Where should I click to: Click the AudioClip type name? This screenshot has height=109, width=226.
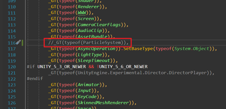pyautogui.click(x=90, y=31)
